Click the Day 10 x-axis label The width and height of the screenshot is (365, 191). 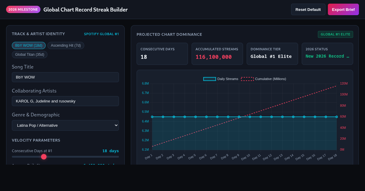click(246, 157)
